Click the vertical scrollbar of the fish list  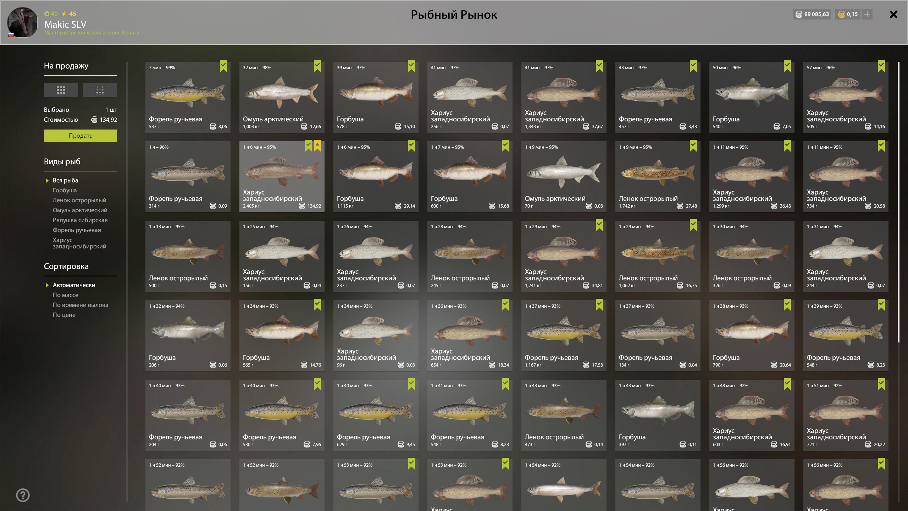[898, 202]
